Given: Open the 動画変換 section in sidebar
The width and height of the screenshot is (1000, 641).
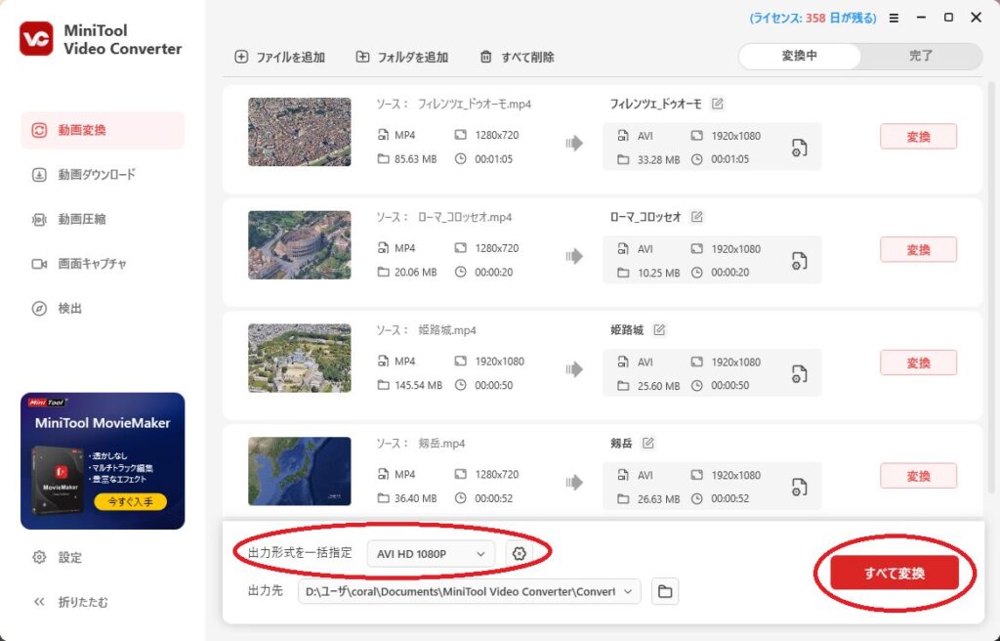Looking at the screenshot, I should [x=103, y=130].
